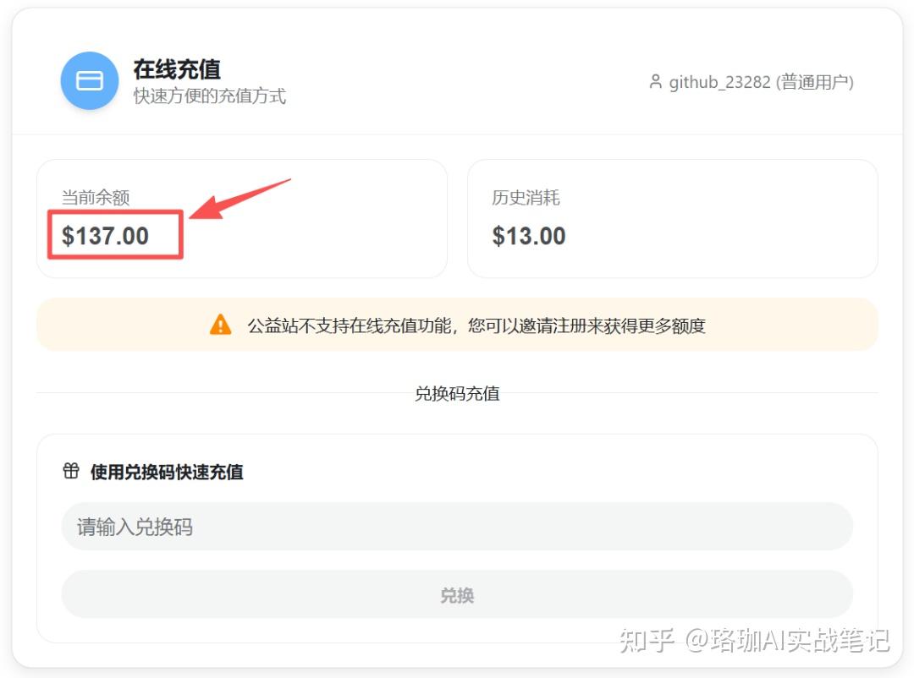
Task: Click the 历史消耗 card
Action: coord(673,218)
